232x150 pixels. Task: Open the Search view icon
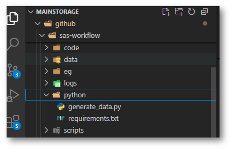(13, 44)
